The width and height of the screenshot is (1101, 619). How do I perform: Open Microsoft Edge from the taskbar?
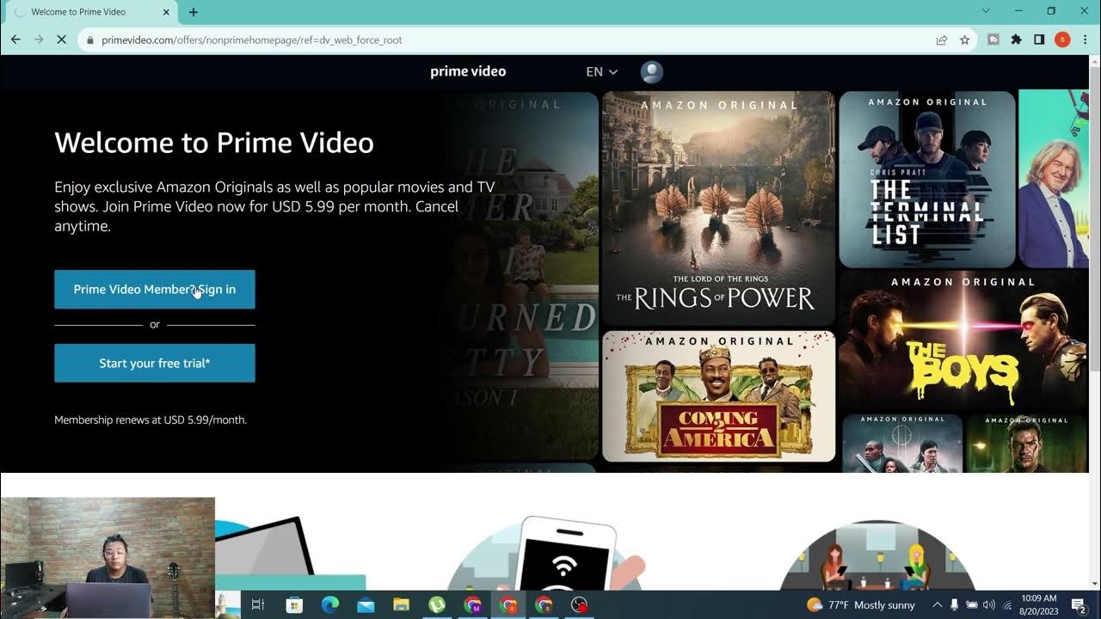point(329,605)
